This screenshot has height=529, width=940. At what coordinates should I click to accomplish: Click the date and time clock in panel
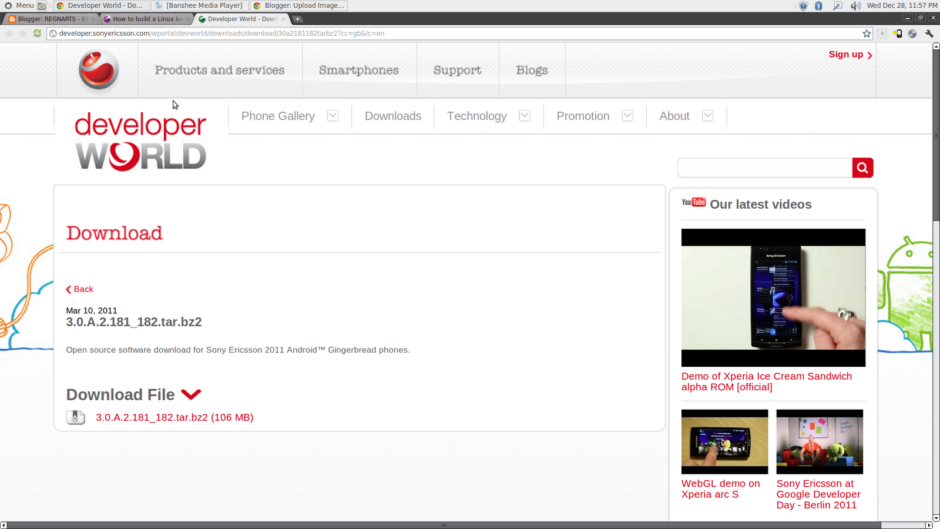point(902,6)
